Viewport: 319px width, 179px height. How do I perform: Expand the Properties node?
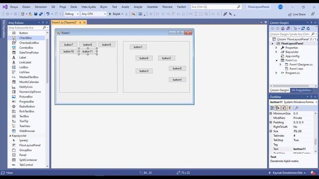(276, 48)
